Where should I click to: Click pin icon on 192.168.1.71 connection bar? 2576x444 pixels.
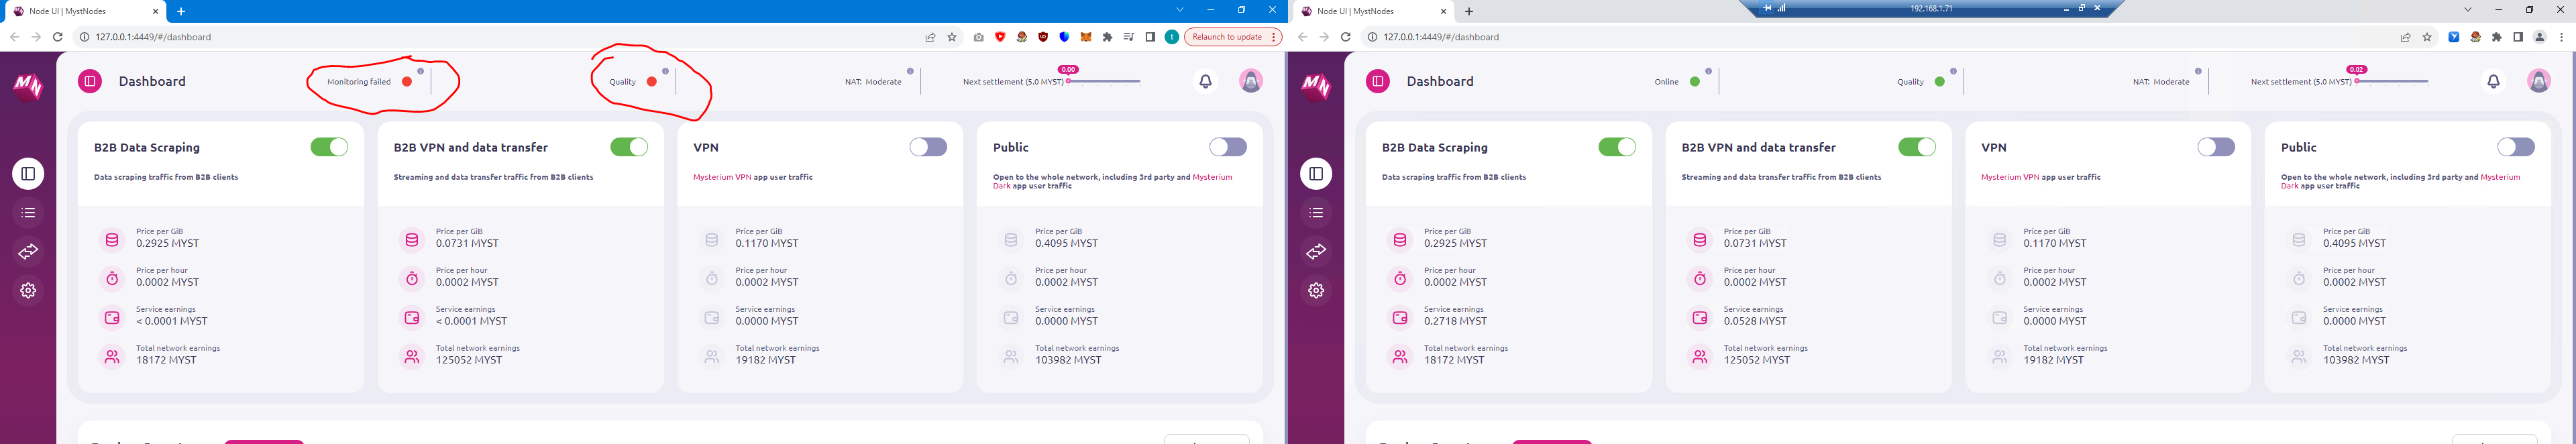tap(1767, 8)
